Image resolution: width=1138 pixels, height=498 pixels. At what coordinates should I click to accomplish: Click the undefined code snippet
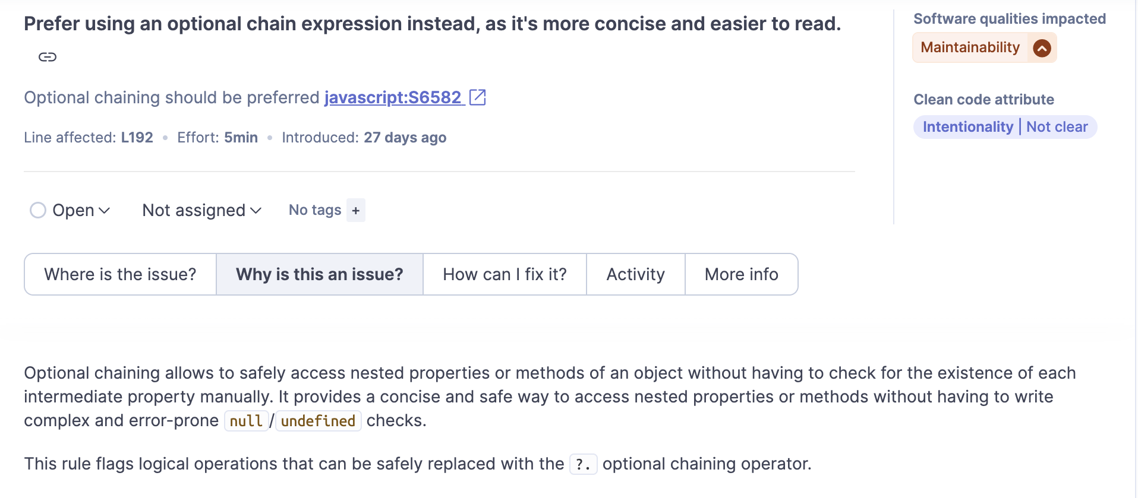click(x=318, y=421)
